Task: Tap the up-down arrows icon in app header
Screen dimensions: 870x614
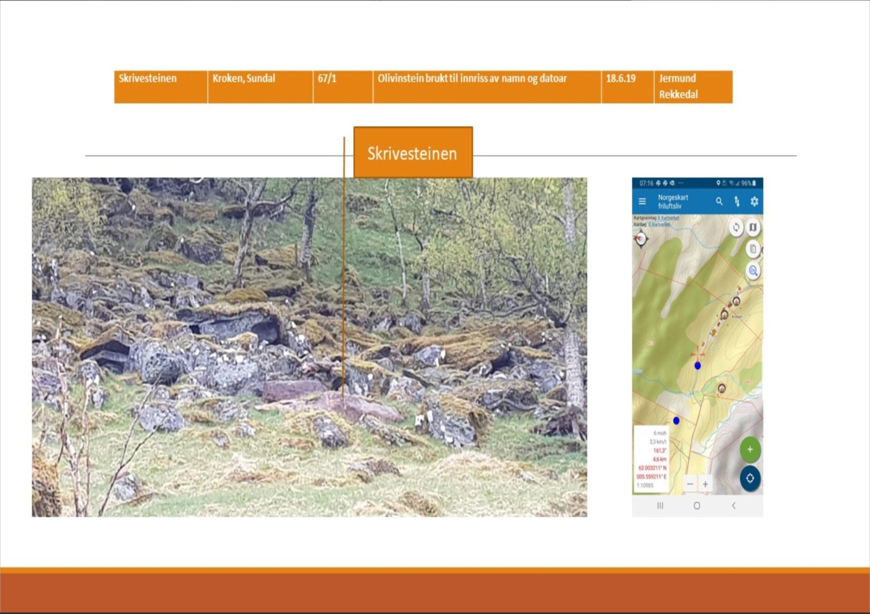Action: 737,201
